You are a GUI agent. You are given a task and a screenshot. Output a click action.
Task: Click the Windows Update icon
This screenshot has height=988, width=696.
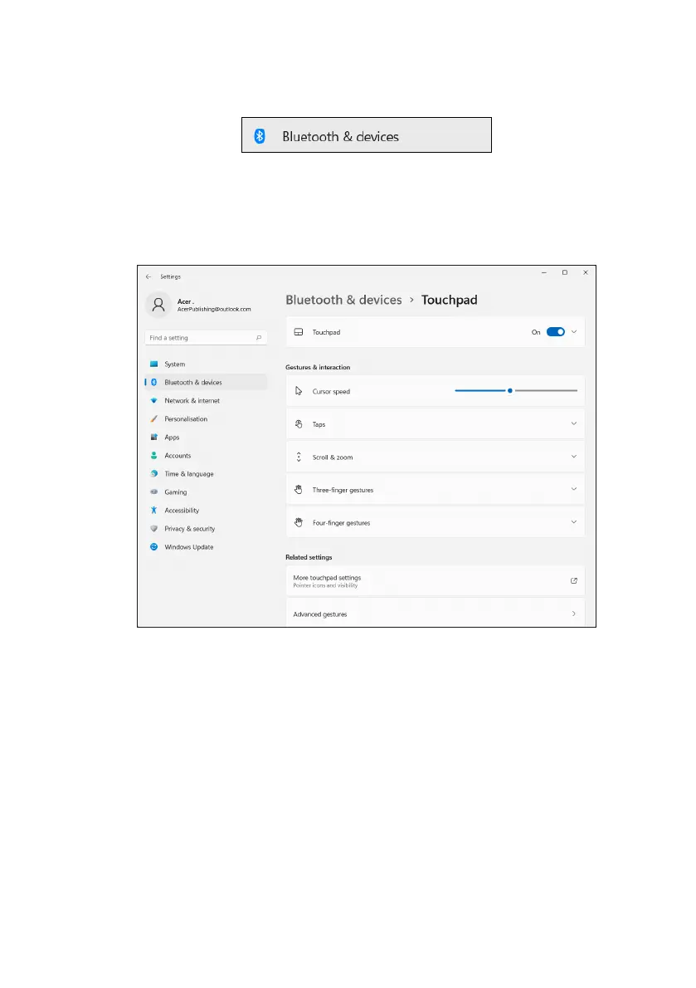pyautogui.click(x=154, y=547)
